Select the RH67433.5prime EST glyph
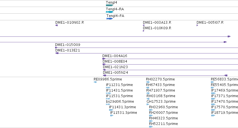Viewport: 238px width, 128px height. pos(148,88)
